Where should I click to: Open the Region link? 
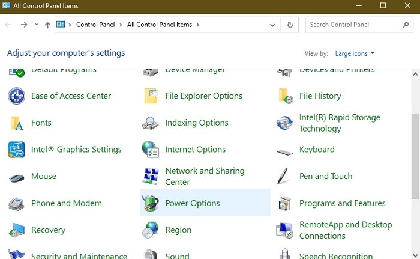tap(178, 230)
